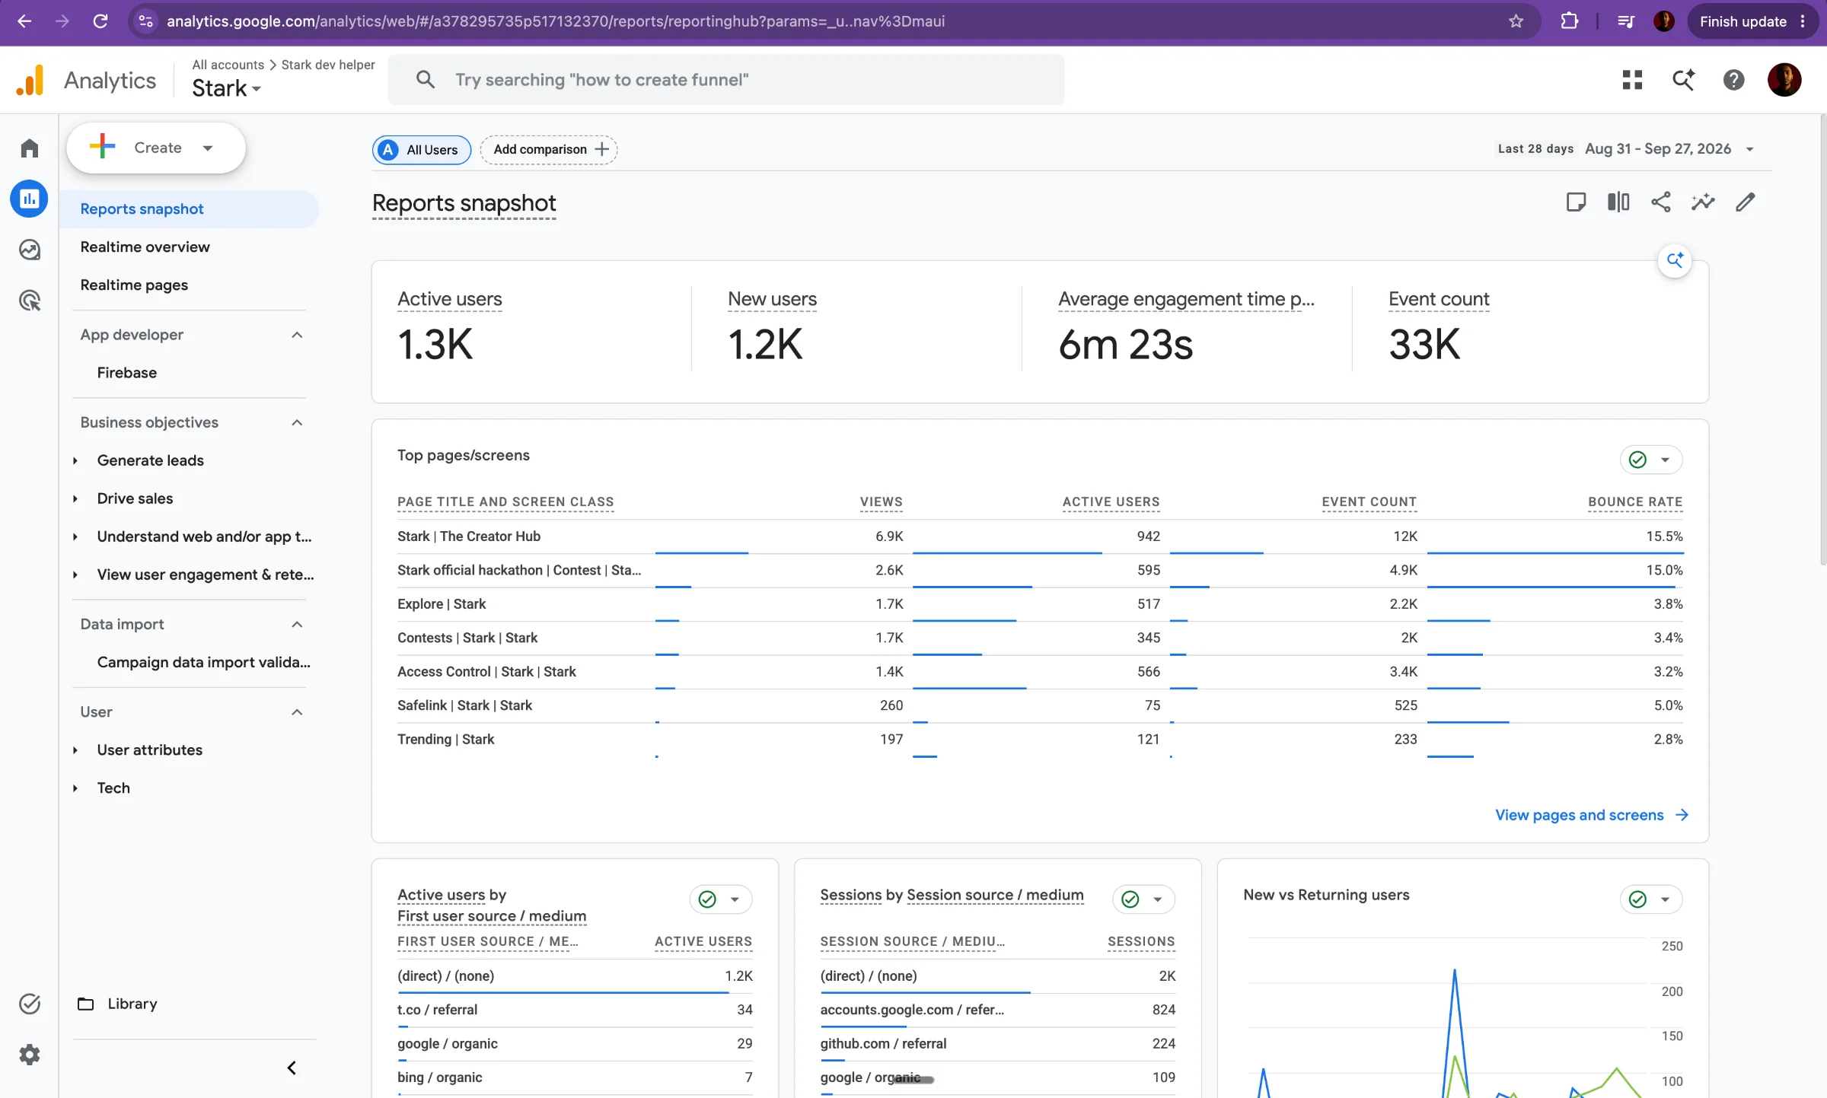
Task: Click the customize report pencil icon
Action: click(1746, 202)
